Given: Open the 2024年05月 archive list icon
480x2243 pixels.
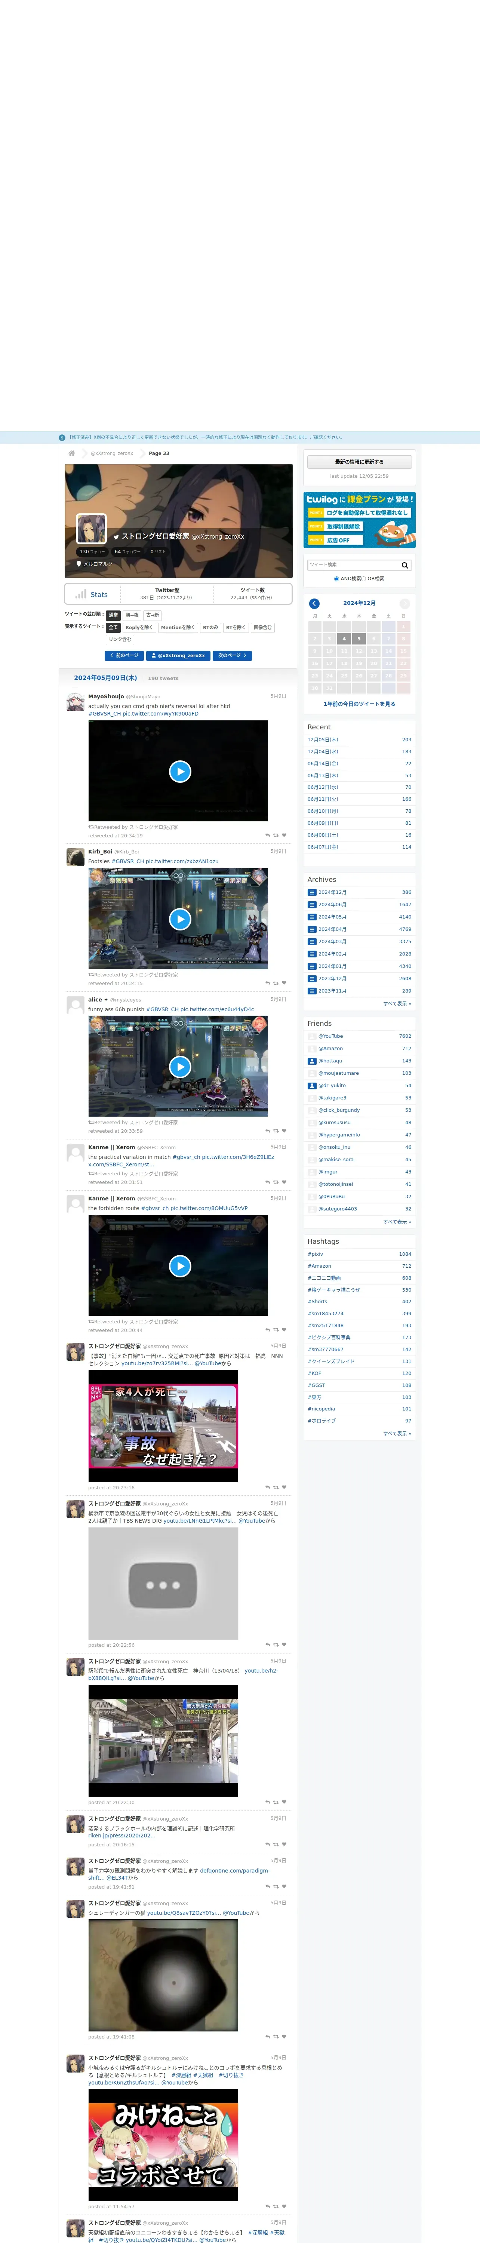Looking at the screenshot, I should [x=312, y=917].
